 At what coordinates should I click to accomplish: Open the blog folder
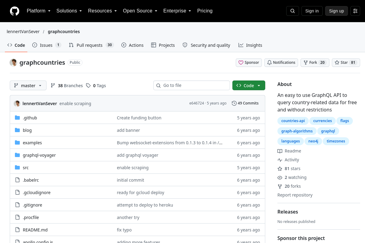pos(27,130)
